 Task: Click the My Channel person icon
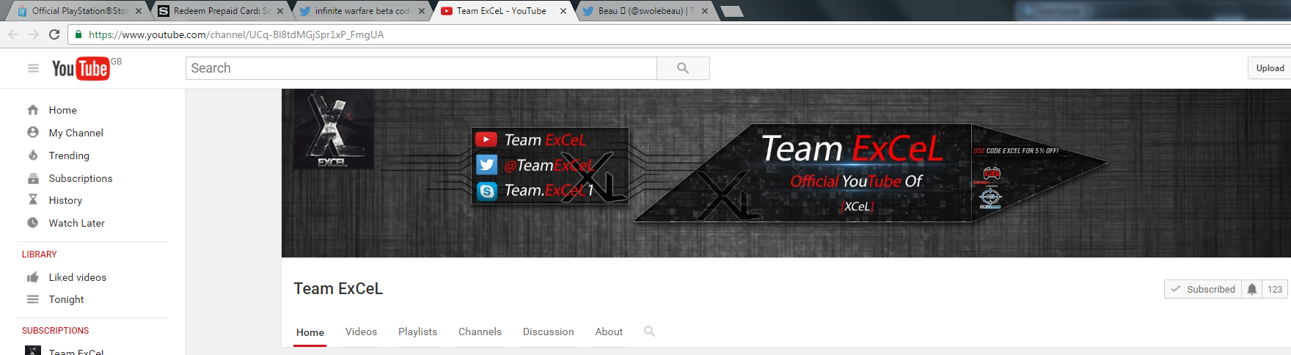[33, 132]
